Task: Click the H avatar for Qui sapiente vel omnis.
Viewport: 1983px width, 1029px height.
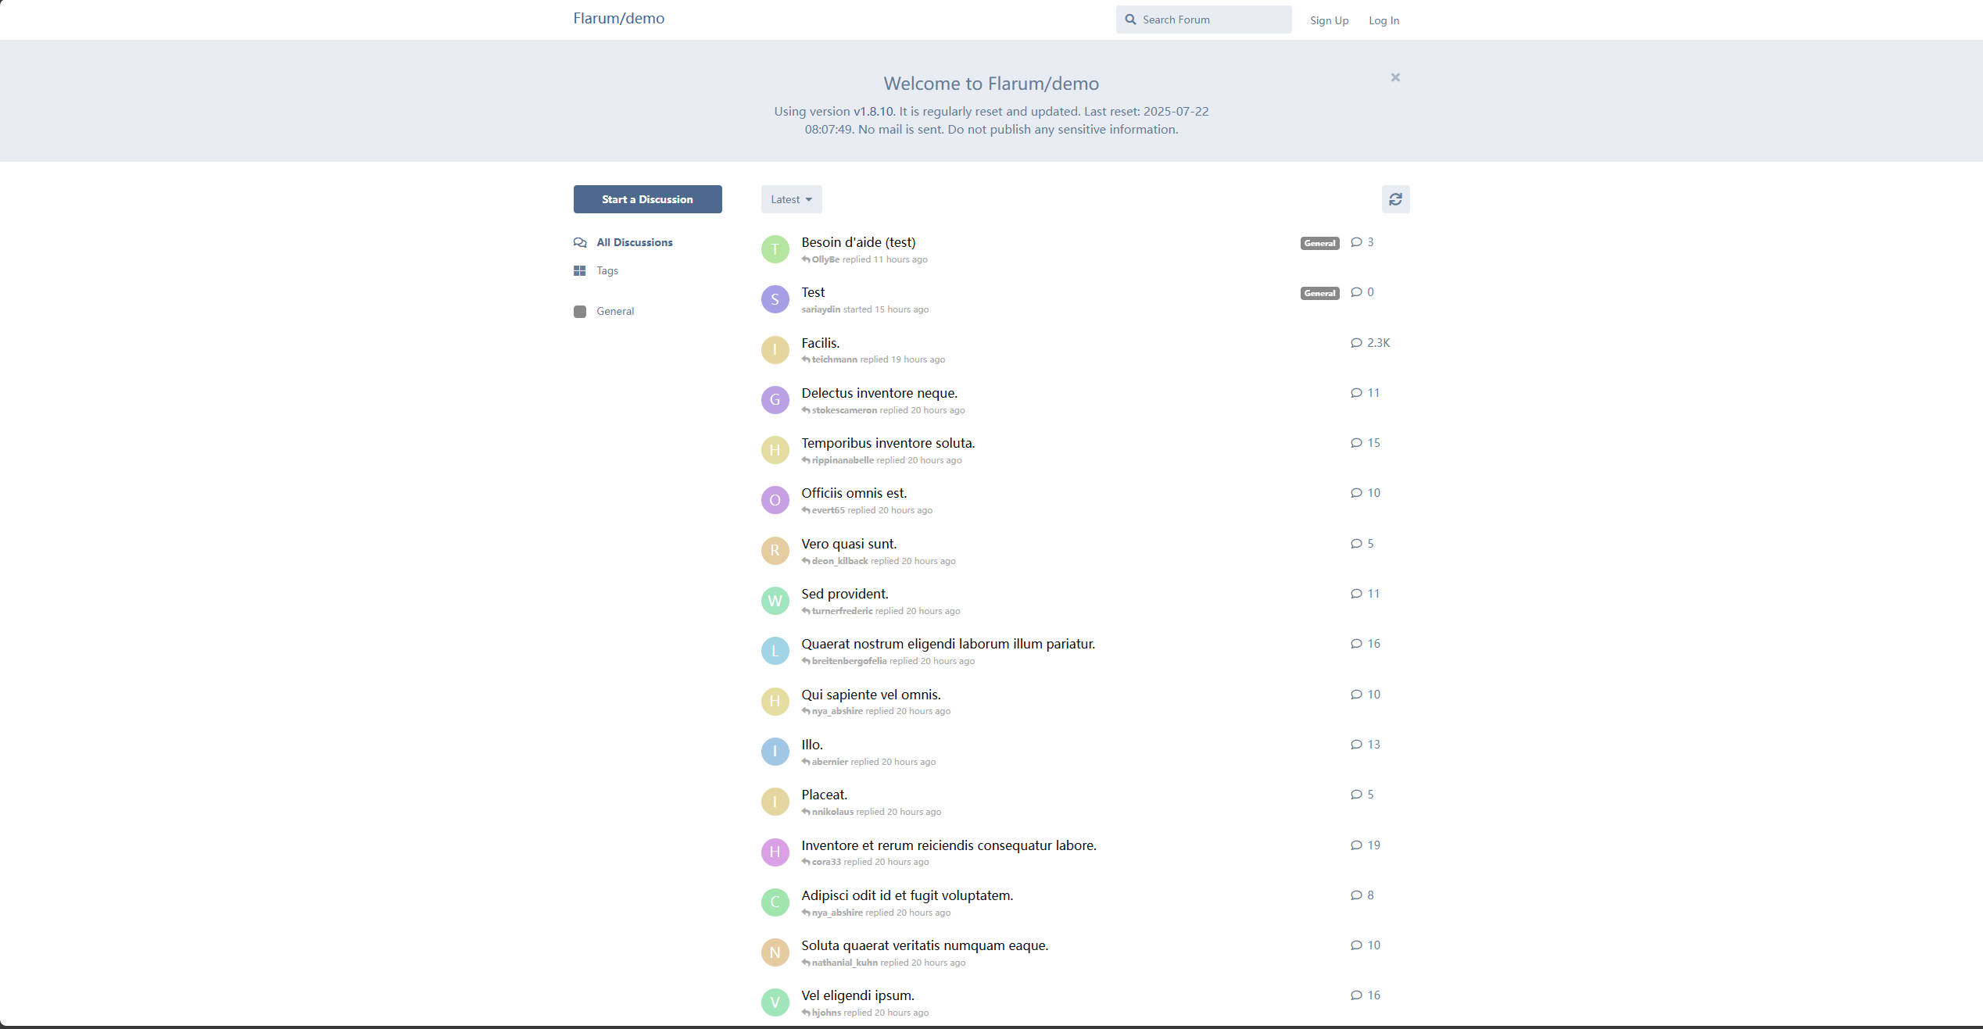Action: click(775, 701)
